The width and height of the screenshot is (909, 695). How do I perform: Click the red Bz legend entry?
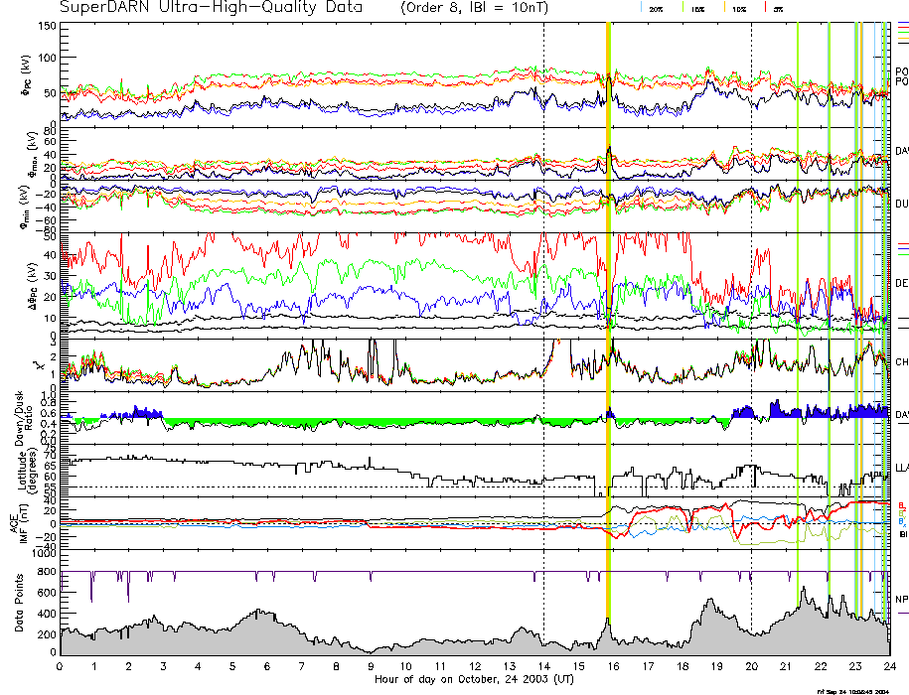click(x=902, y=505)
